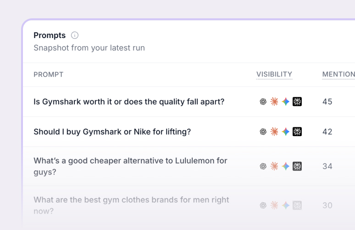Click Perplexity icon in Lululemon alternative row
Viewport: 355px width, 230px height.
pyautogui.click(x=297, y=166)
